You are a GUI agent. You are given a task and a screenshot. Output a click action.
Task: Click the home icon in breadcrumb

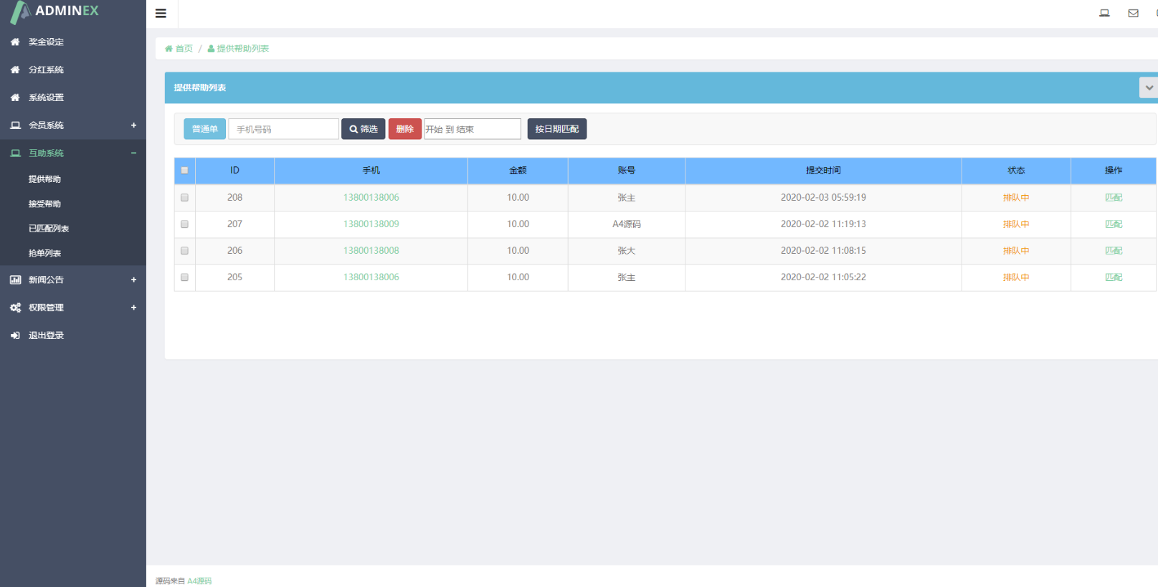coord(169,49)
